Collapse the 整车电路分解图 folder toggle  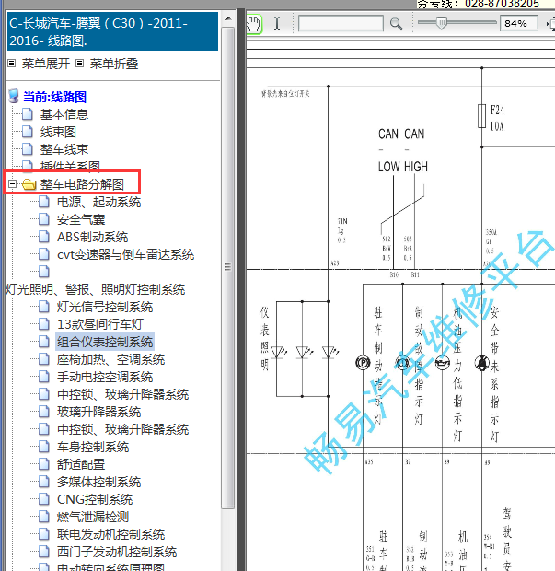pyautogui.click(x=12, y=184)
